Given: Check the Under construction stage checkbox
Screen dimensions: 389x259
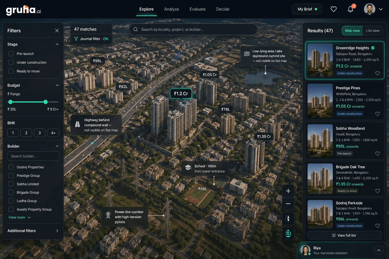Looking at the screenshot, I should 11,62.
